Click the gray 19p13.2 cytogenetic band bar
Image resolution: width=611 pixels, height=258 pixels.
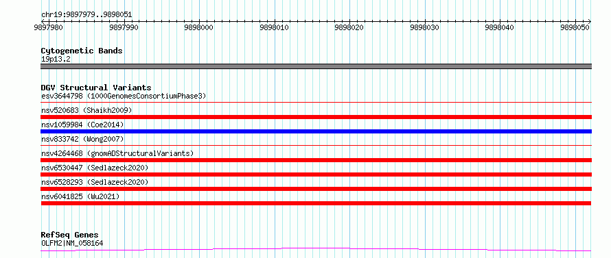click(316, 66)
